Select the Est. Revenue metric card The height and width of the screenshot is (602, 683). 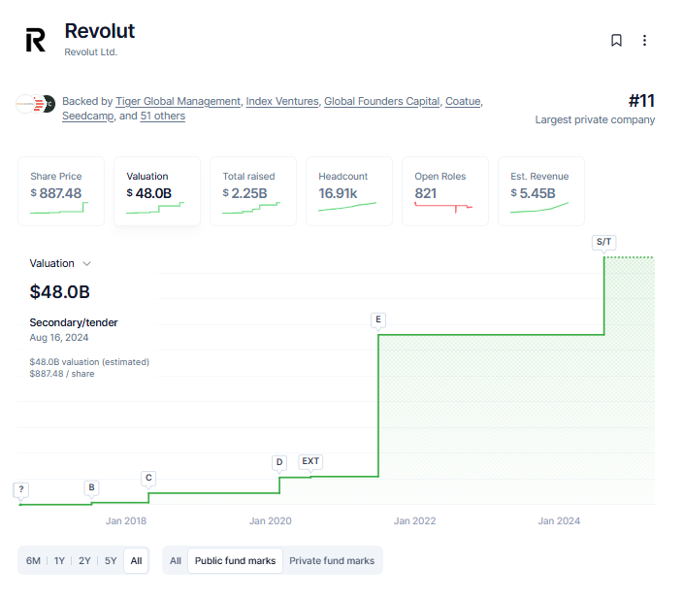coord(541,191)
